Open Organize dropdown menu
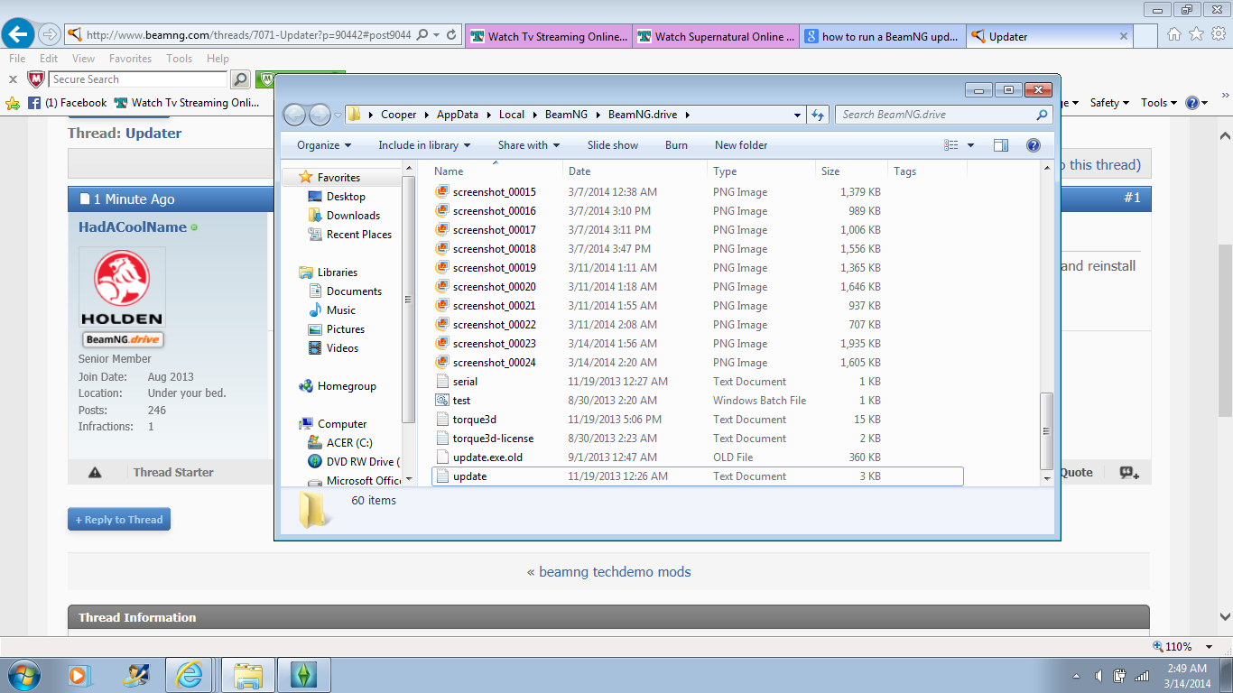This screenshot has width=1233, height=693. tap(324, 145)
